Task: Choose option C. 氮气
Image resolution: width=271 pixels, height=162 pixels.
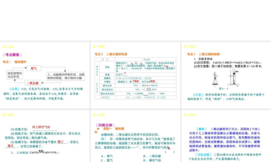Action: tap(107, 160)
